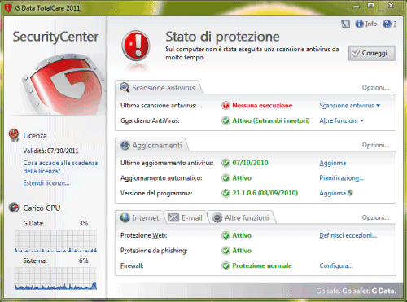Click the UAC shield icon next to Aggiorna
The width and height of the screenshot is (407, 302).
(x=350, y=193)
